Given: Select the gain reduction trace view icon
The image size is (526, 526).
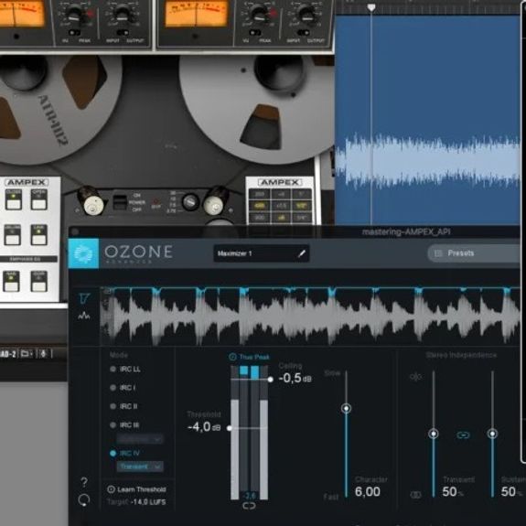Looking at the screenshot, I should (84, 298).
